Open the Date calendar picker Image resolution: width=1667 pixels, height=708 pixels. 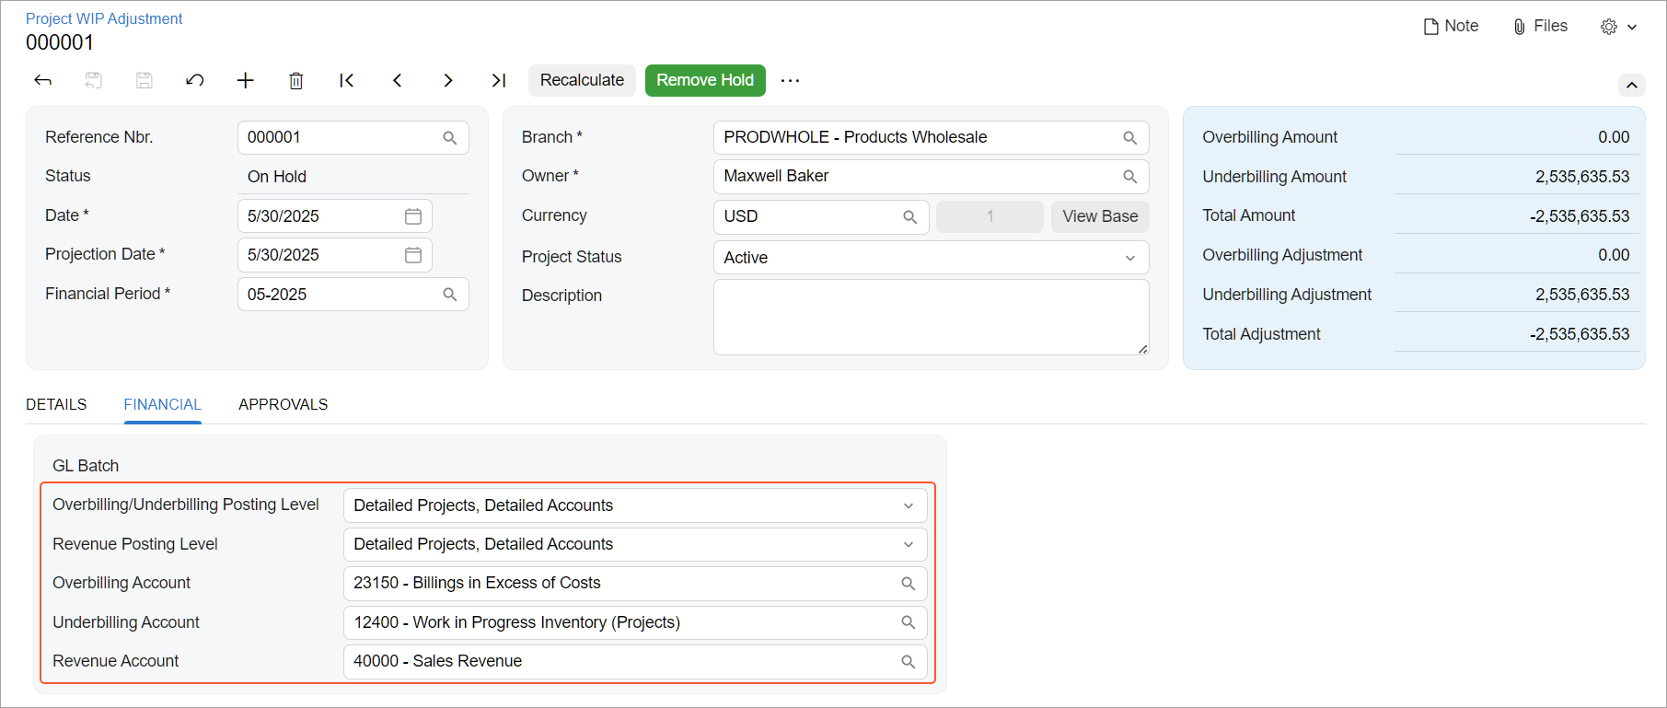[x=413, y=216]
